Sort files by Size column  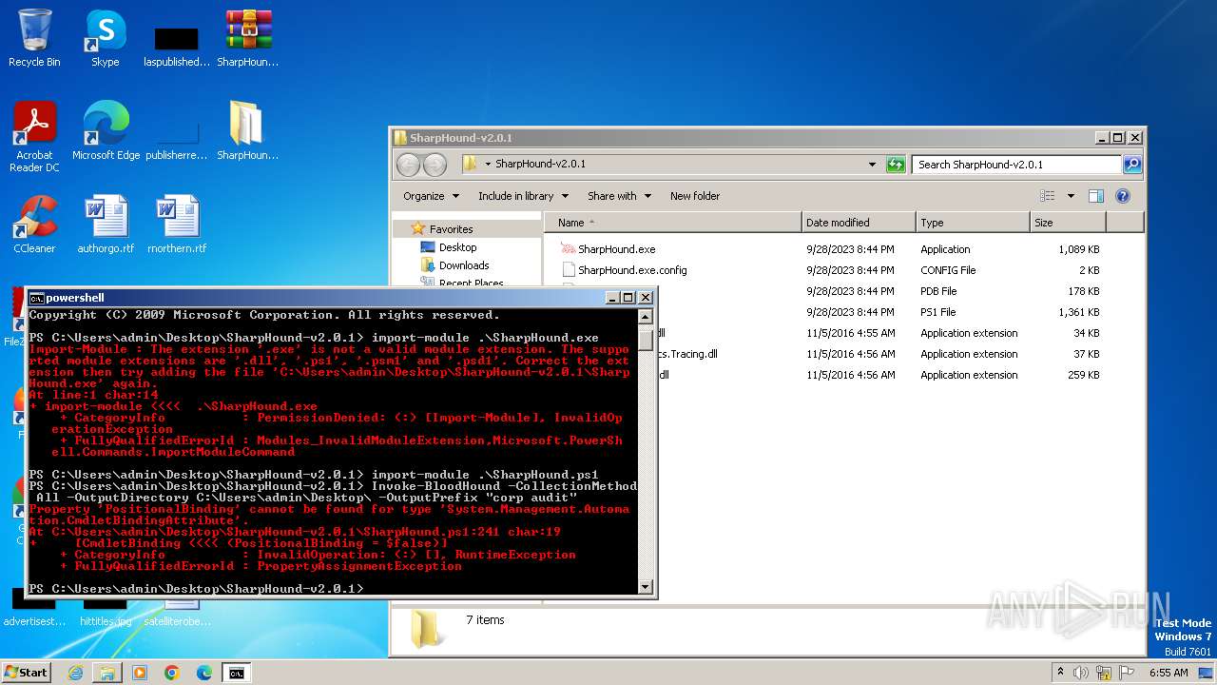pos(1068,223)
